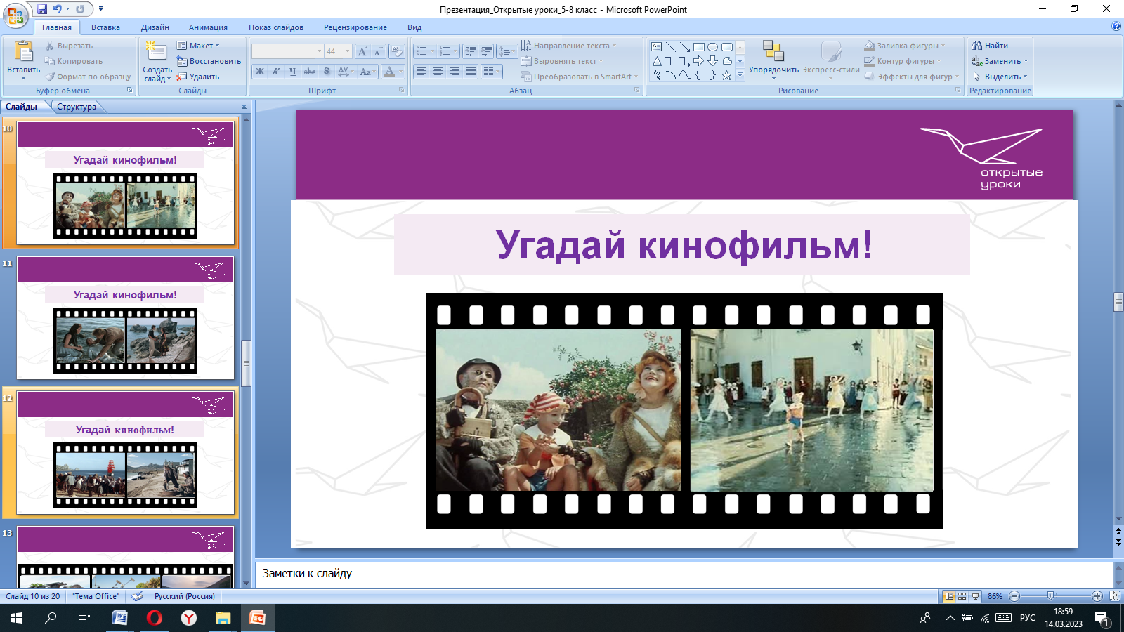Open the font name combo box
The height and width of the screenshot is (632, 1124).
(x=287, y=51)
